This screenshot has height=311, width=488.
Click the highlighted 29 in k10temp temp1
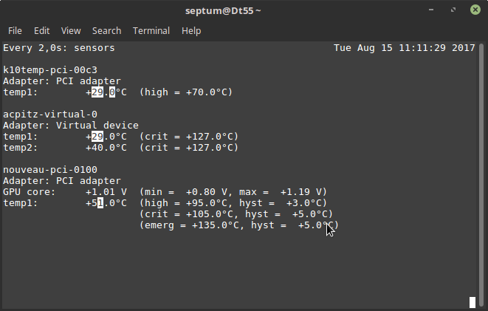(x=97, y=92)
